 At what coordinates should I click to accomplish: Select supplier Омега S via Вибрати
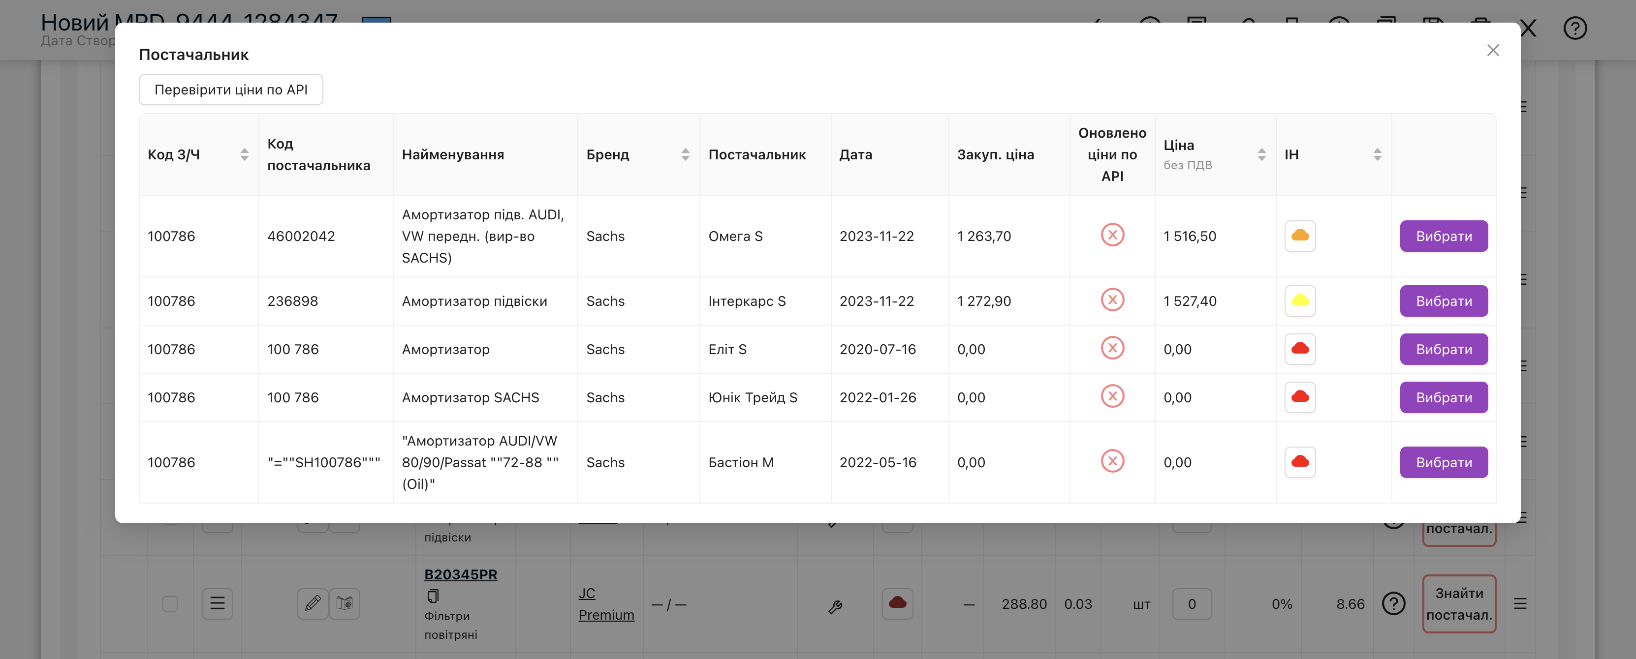pyautogui.click(x=1444, y=236)
